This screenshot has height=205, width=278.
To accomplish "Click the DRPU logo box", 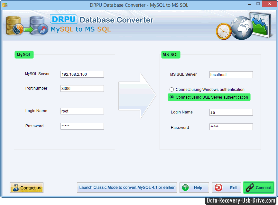I will (63, 19).
